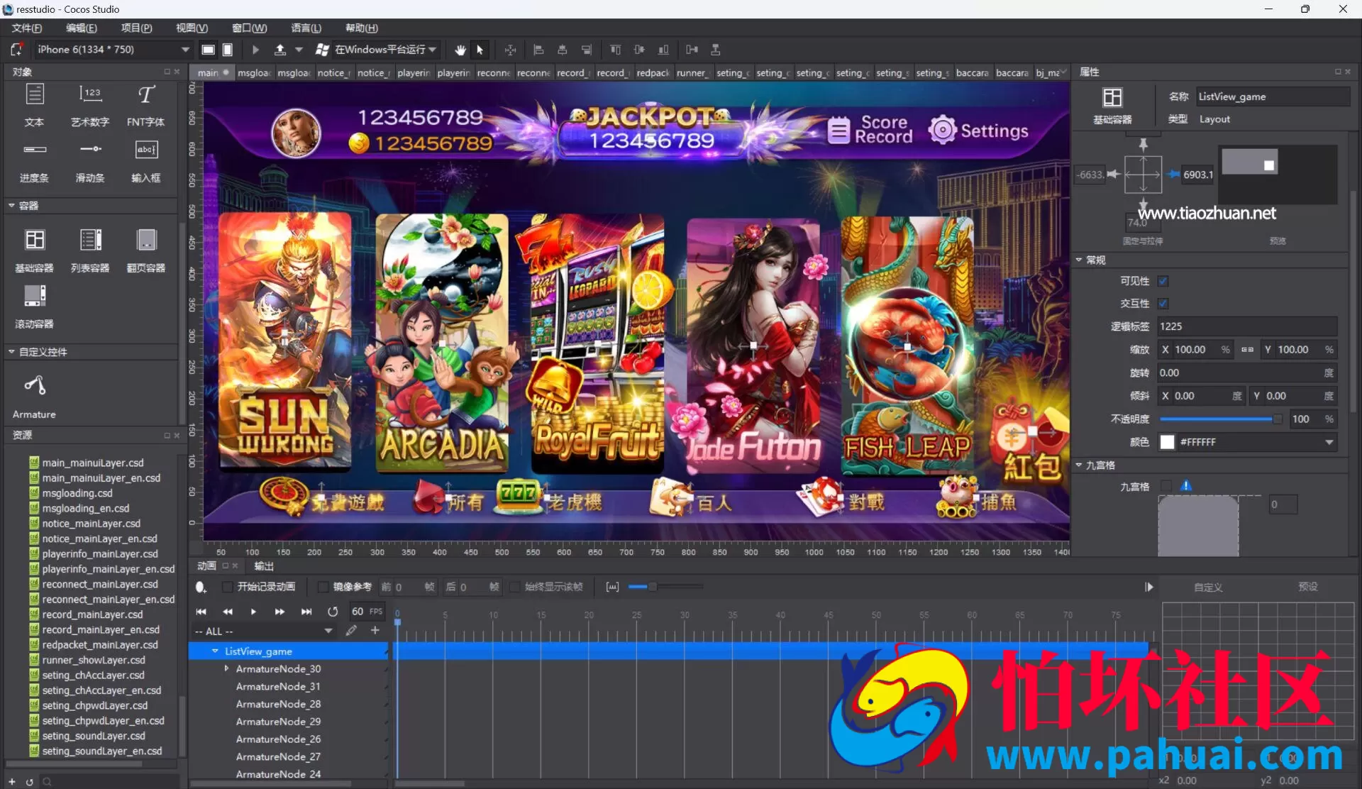Open the iPhone 6 resolution dropdown
Viewport: 1362px width, 789px height.
tap(113, 50)
